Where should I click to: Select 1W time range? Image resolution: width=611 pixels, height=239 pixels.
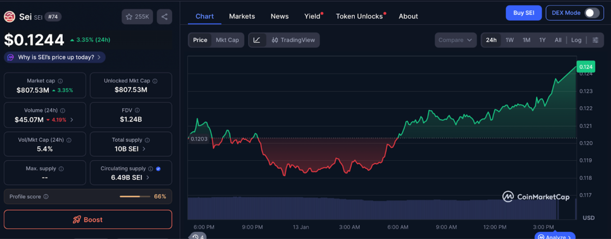pyautogui.click(x=510, y=40)
